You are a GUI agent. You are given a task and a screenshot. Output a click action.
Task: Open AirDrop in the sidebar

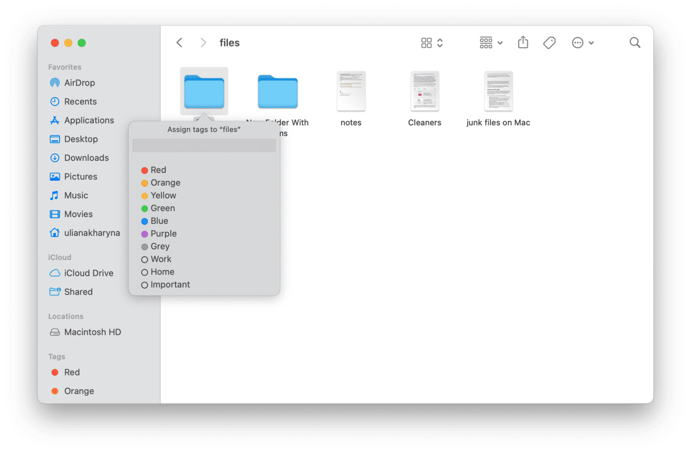tap(72, 82)
